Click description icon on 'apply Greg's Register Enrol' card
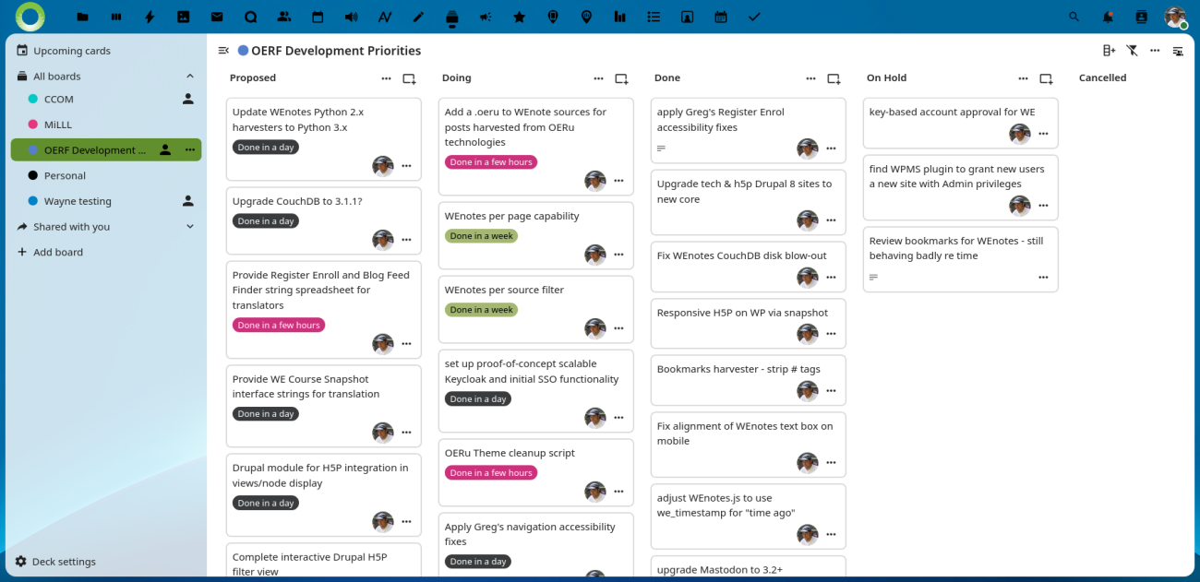 tap(661, 148)
